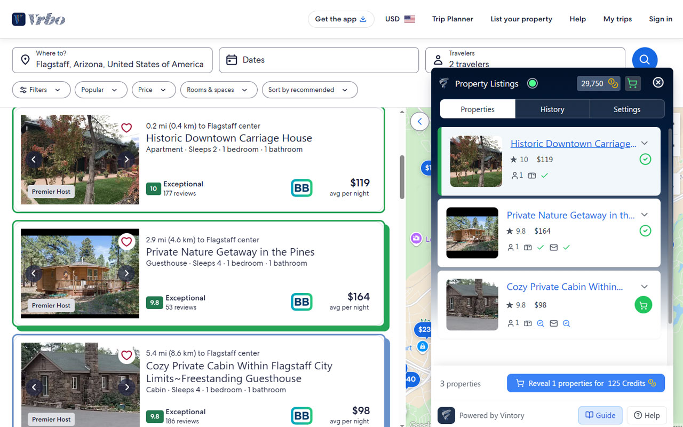Viewport: 683px width, 427px height.
Task: Open Trip Planner
Action: tap(452, 19)
